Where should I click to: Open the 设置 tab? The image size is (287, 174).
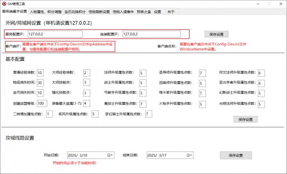coord(157,12)
